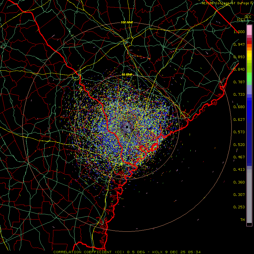Viewport: 254px width, 254px height.
Task: Select the 0.840 legend value
Action: (x=239, y=69)
